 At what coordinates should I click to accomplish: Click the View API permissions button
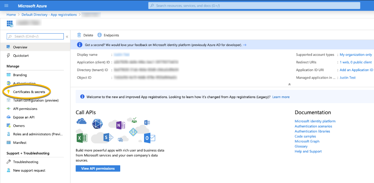98,169
